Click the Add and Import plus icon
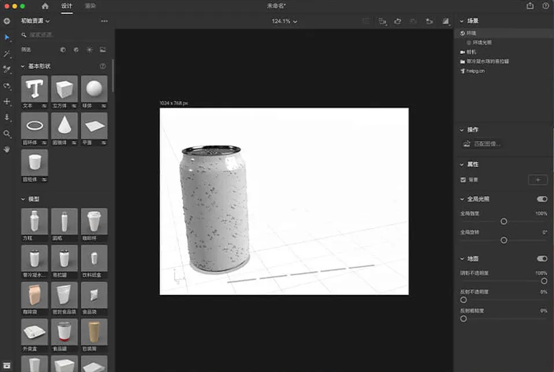554x372 pixels. coord(7,21)
